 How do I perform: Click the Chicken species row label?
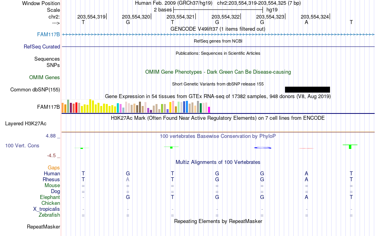51,203
